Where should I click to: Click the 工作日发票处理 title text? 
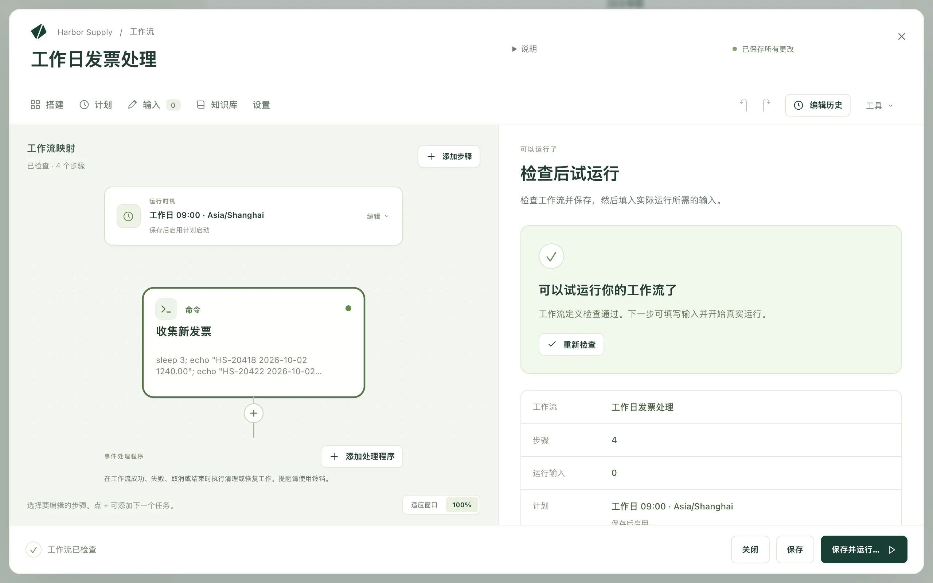(94, 59)
